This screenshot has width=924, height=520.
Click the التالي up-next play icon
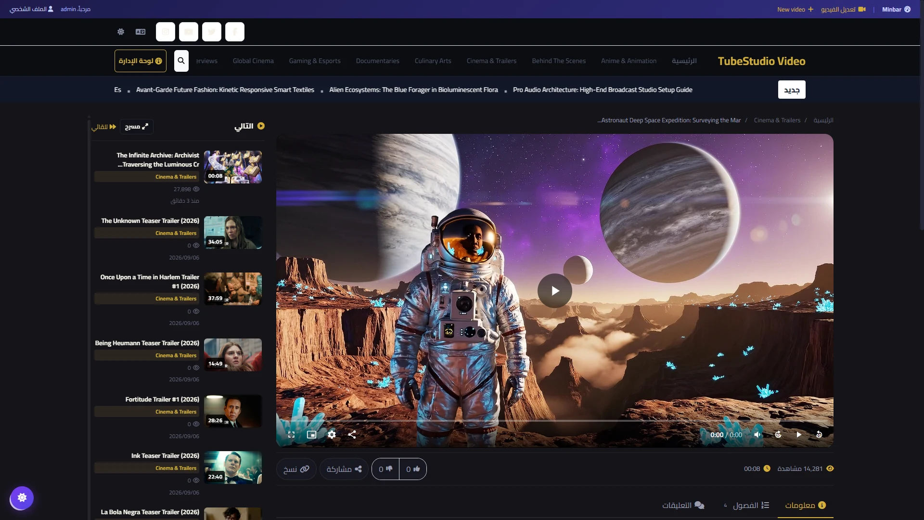pos(261,126)
